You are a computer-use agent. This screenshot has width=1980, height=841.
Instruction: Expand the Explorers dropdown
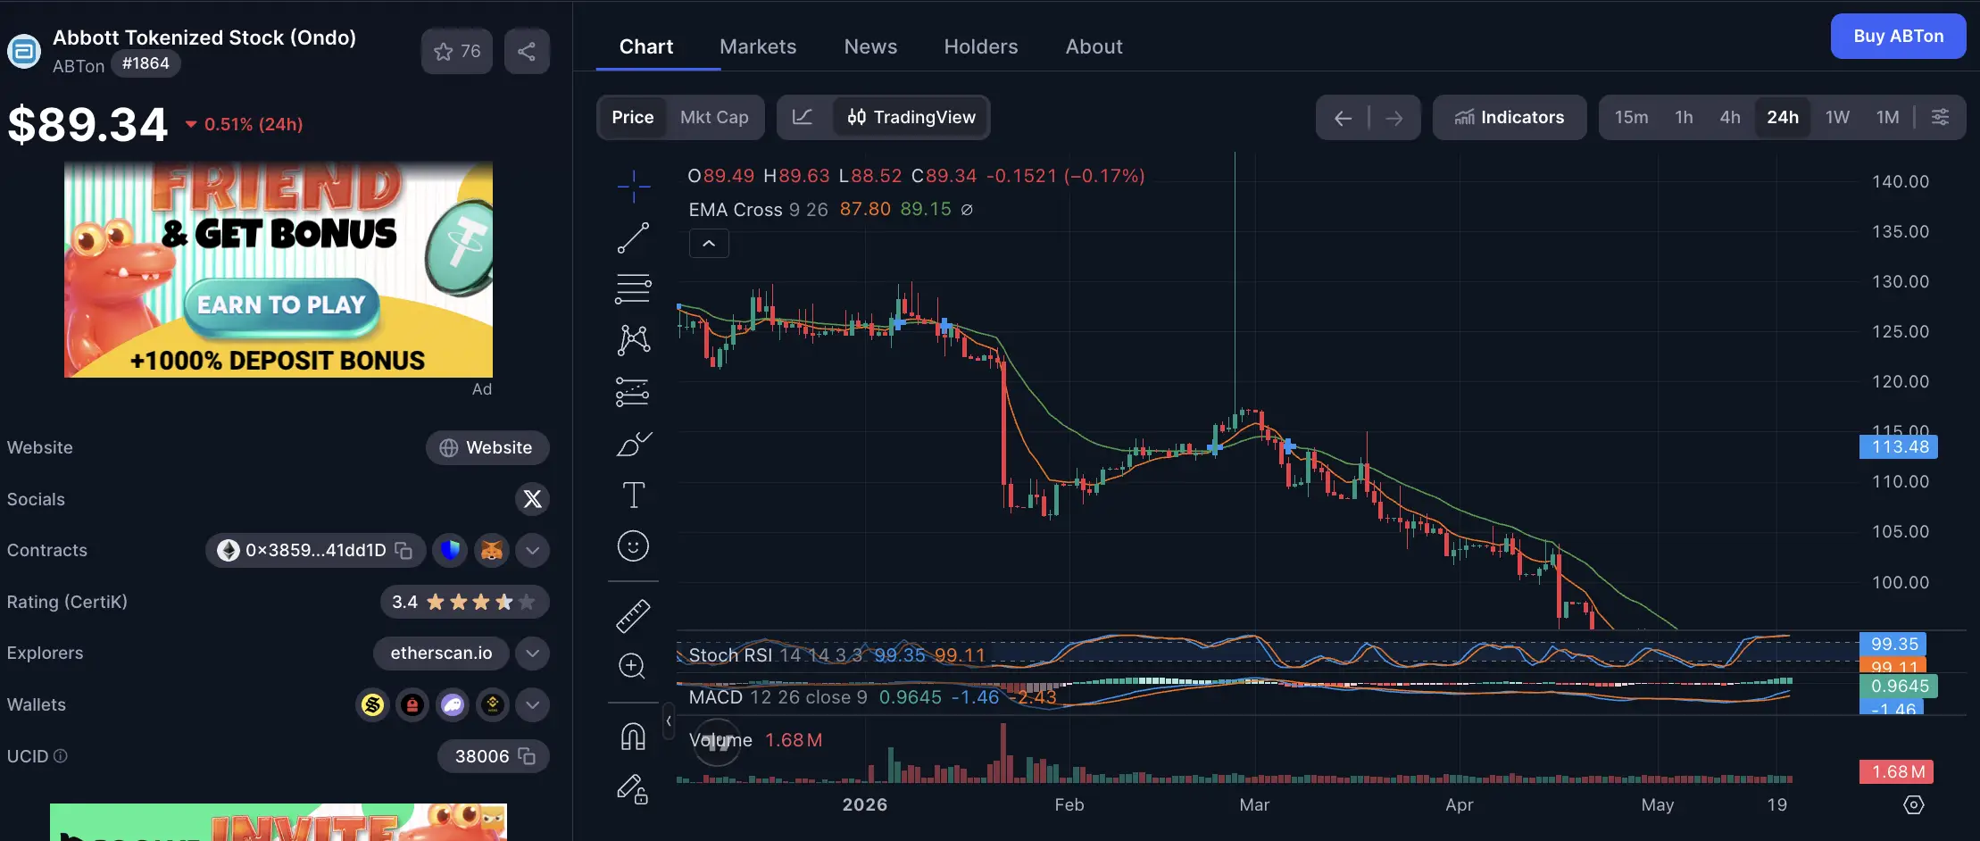(x=532, y=654)
